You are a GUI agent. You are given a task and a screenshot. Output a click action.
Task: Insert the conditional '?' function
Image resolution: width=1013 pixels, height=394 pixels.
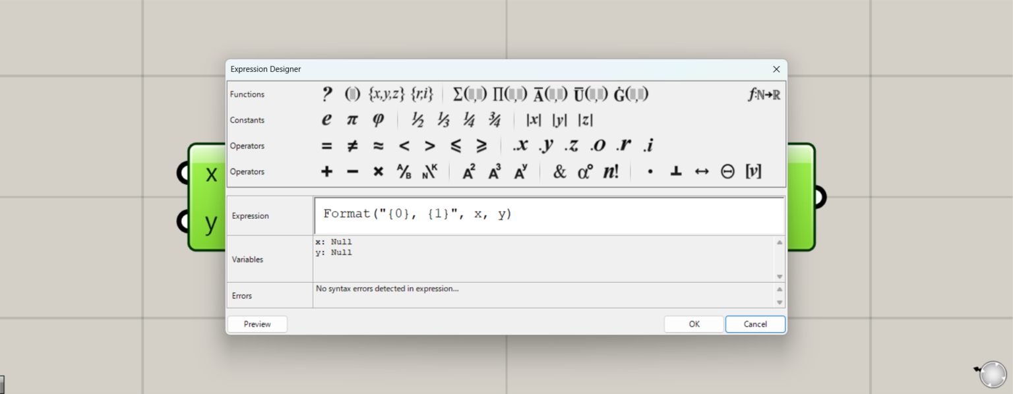(327, 94)
